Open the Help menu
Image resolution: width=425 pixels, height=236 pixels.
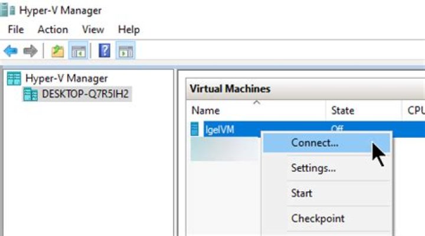(x=129, y=29)
